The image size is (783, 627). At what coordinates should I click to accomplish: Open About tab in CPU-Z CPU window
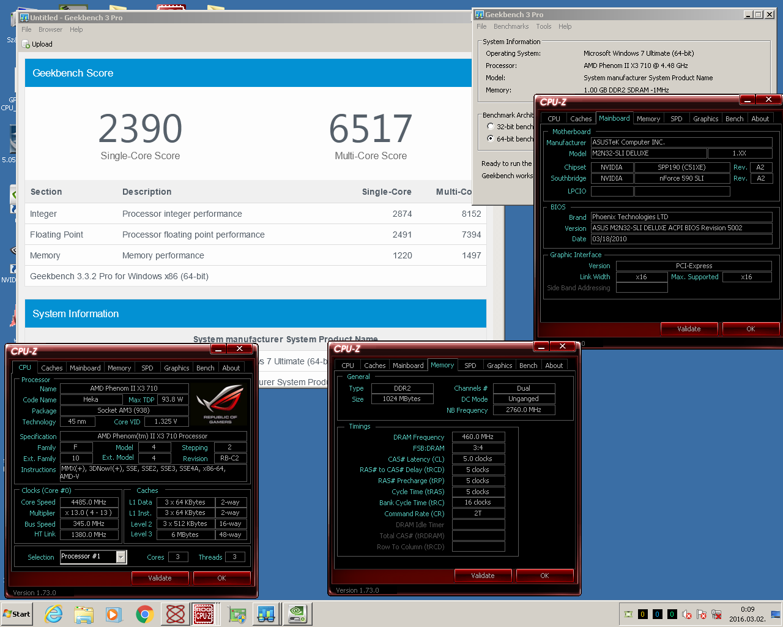coord(231,368)
